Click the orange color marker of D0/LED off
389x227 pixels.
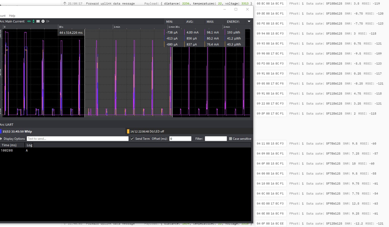coord(128,131)
